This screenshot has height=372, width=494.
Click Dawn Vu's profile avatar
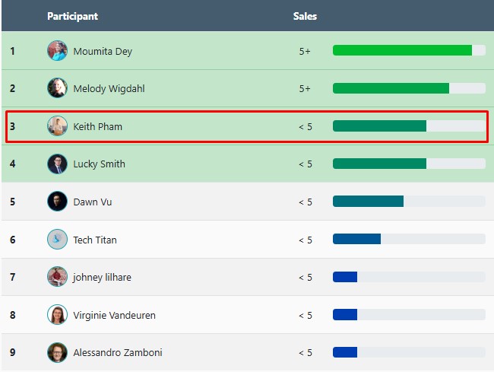click(x=57, y=202)
